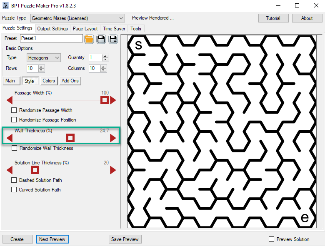
Task: Open the Colors sub-tab
Action: 48,81
